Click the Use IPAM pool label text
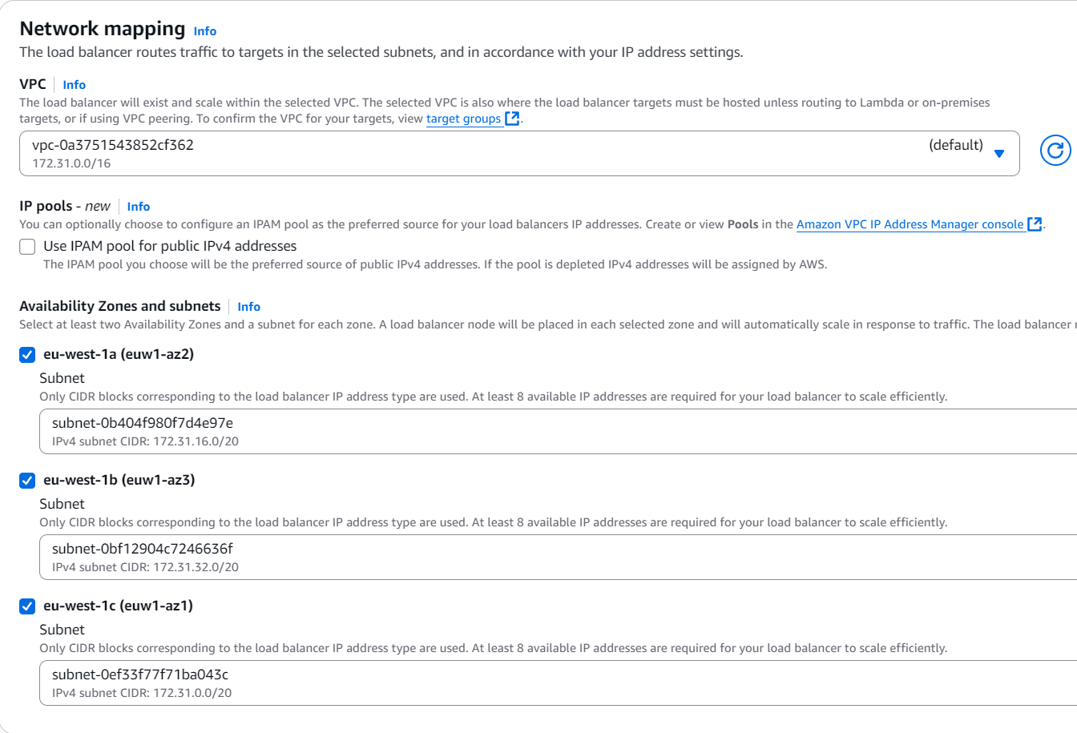 (170, 246)
